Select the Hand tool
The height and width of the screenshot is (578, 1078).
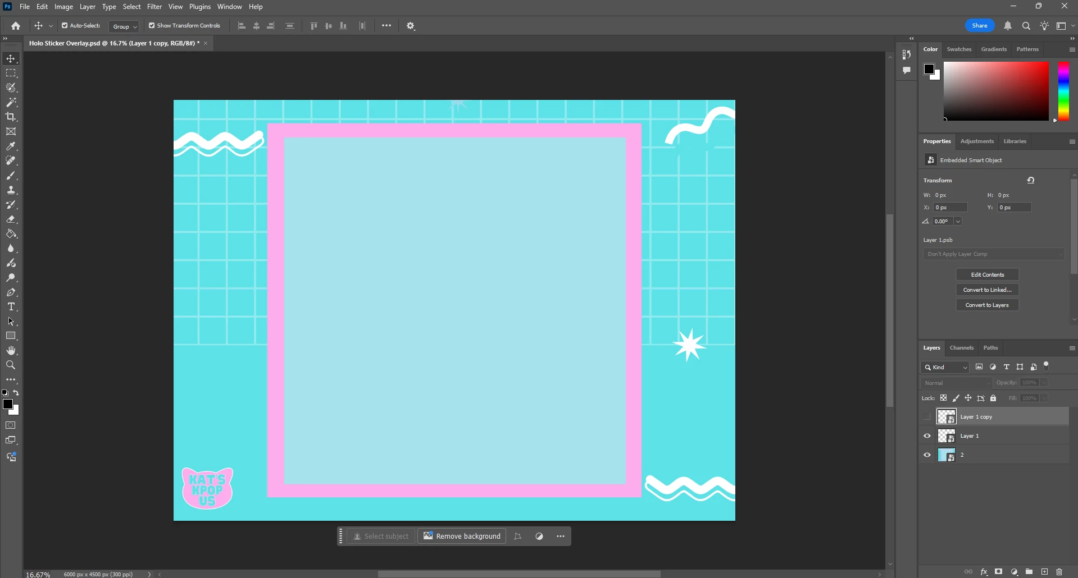(11, 351)
